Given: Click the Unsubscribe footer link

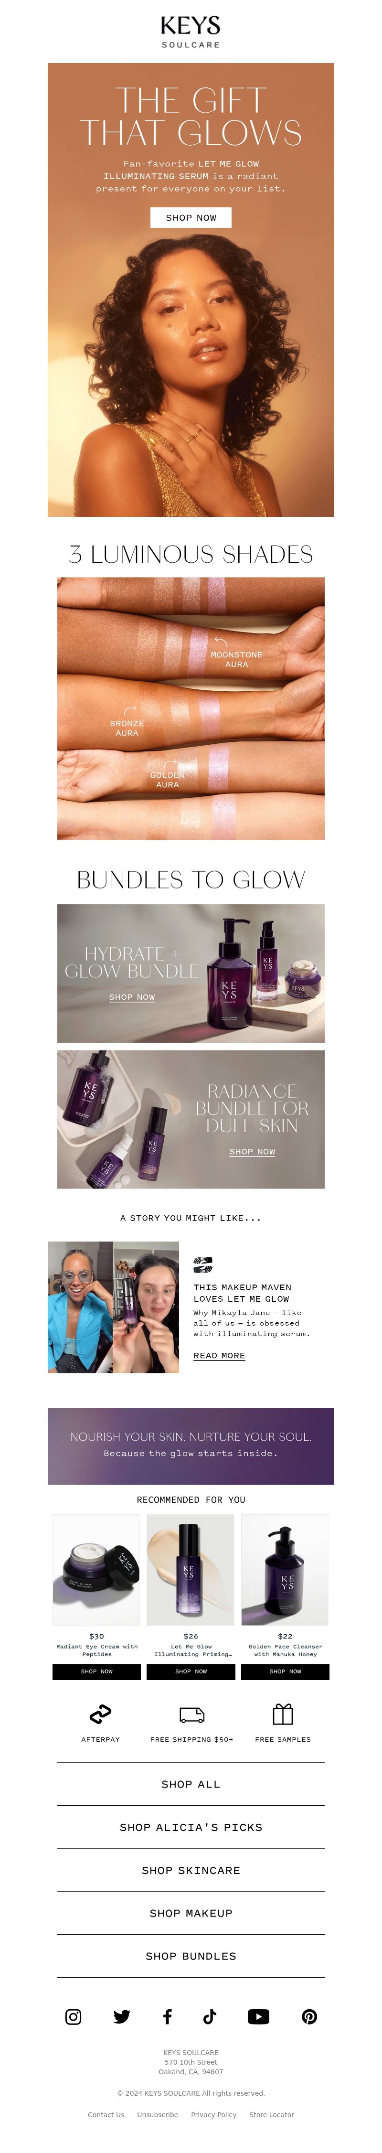Looking at the screenshot, I should point(157,2114).
